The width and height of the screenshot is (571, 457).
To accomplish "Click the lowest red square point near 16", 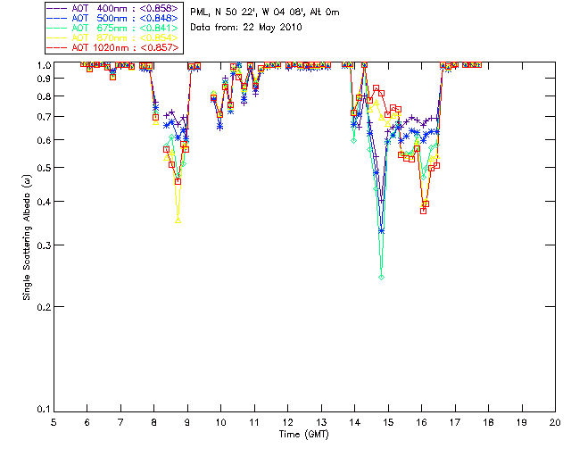I will tap(423, 211).
